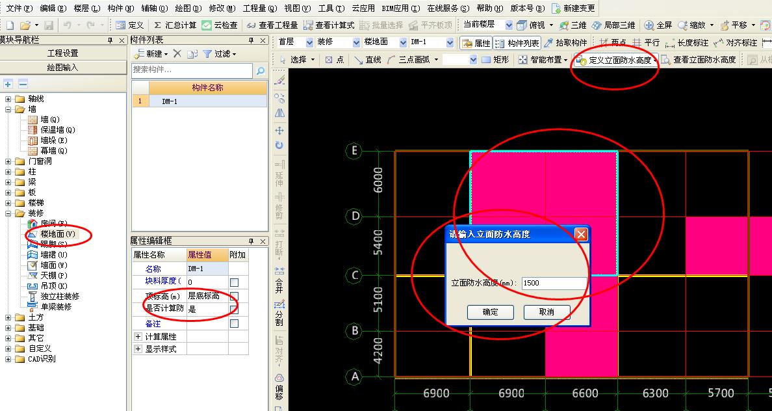Viewport: 772px width, 411px height.
Task: Open the 视图 menu
Action: (298, 8)
